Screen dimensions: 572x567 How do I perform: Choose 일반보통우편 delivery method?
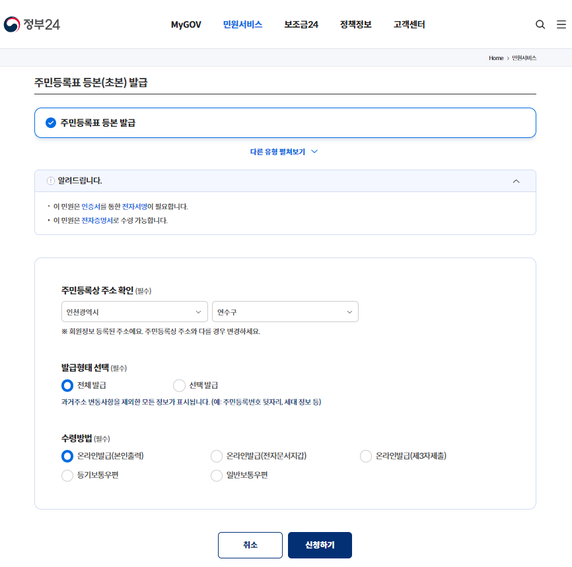(x=217, y=475)
